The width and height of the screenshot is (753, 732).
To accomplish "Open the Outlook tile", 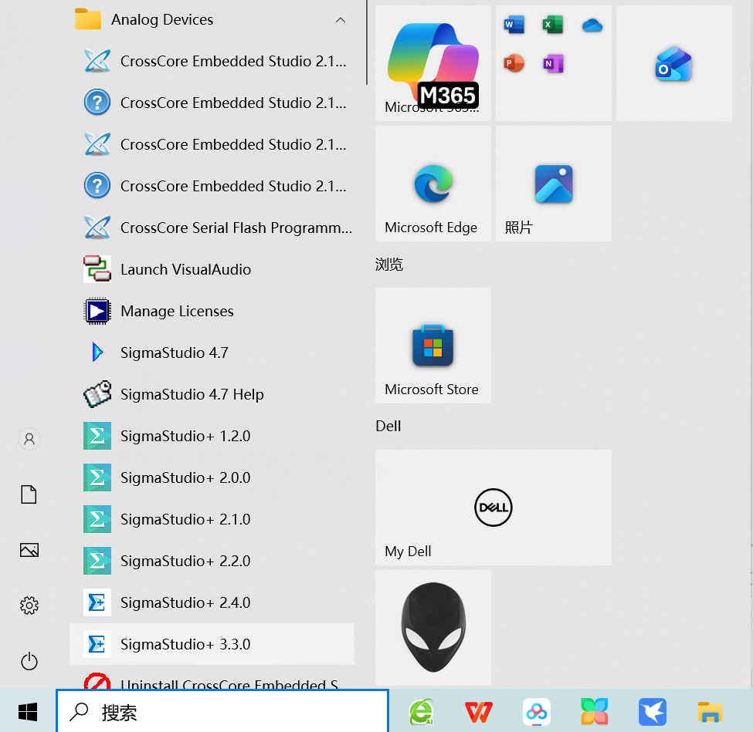I will pos(673,63).
